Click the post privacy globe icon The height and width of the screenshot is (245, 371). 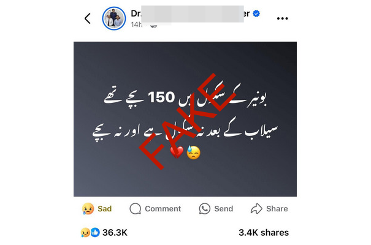coord(153,26)
